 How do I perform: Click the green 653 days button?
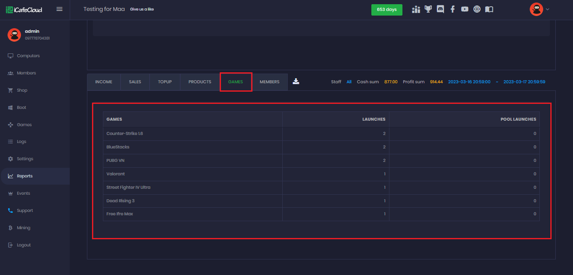386,10
